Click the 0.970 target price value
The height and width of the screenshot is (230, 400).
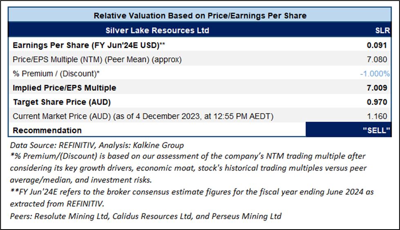pos(377,102)
